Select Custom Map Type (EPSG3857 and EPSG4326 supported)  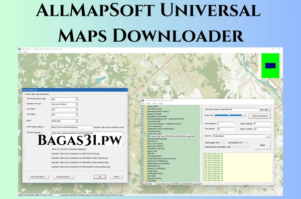point(173,136)
